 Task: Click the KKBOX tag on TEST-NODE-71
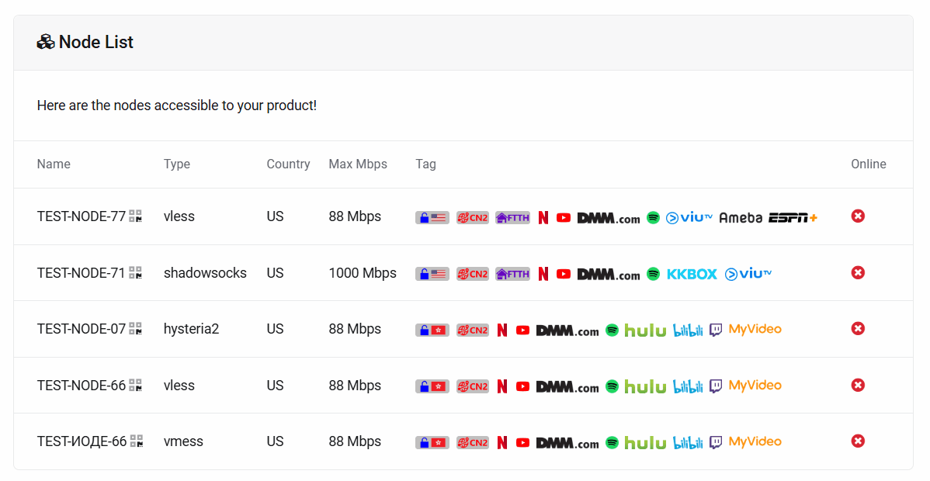[x=692, y=274]
